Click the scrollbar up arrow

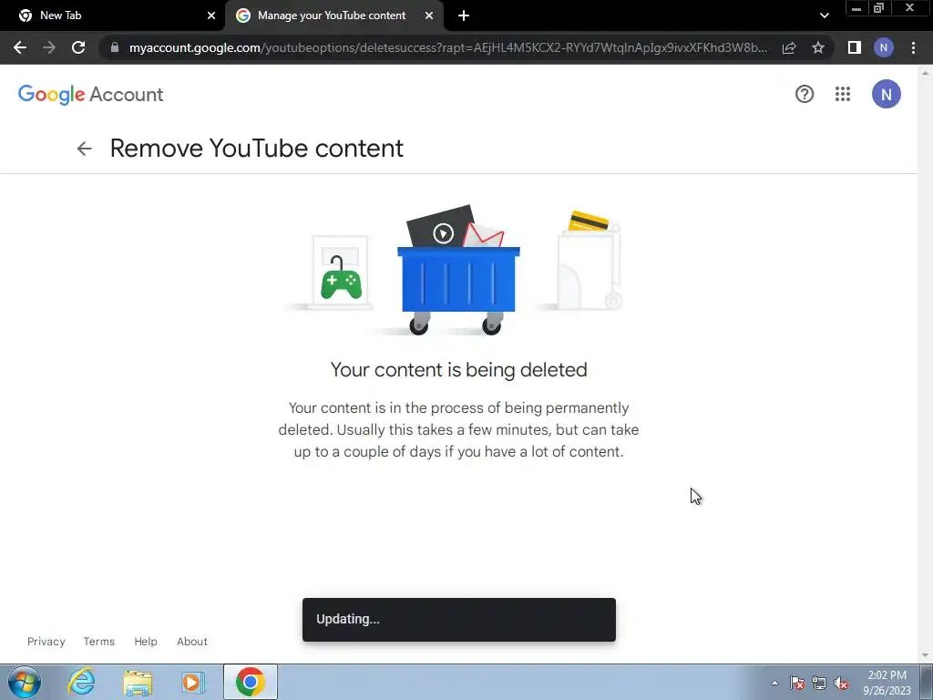[x=925, y=72]
